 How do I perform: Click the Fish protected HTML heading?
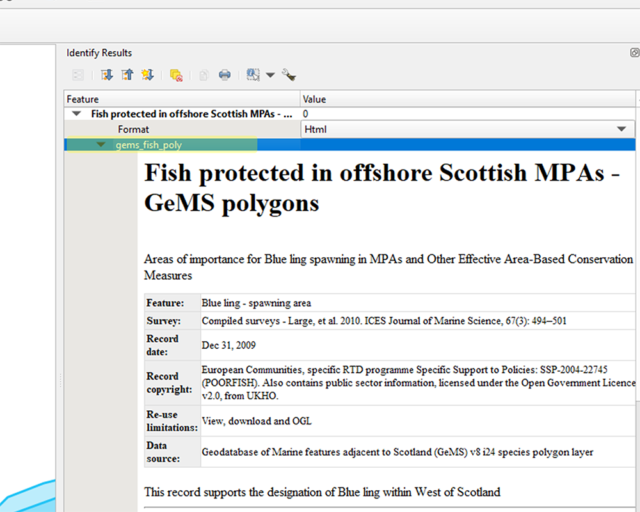(381, 188)
